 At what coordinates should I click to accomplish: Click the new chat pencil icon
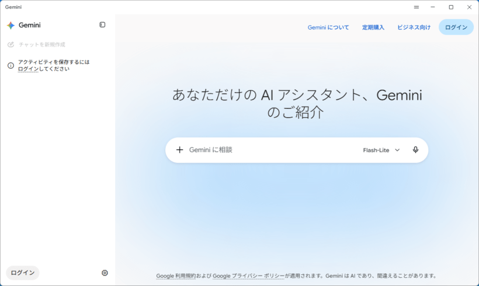pyautogui.click(x=11, y=44)
